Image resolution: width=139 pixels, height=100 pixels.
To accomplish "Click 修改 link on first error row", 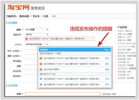I will click(107, 58).
